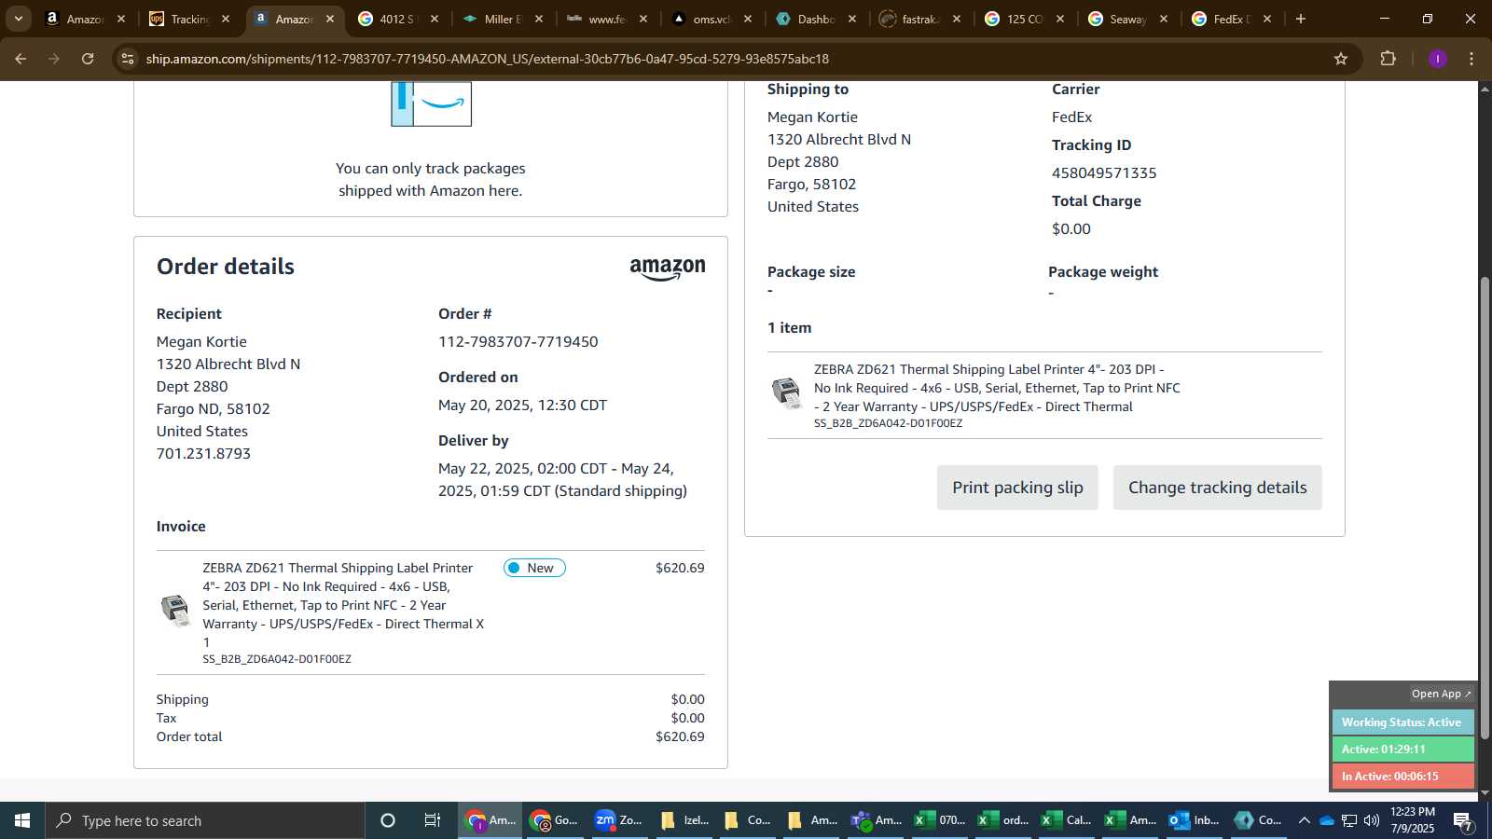1492x839 pixels.
Task: Click the Active 01:29:11 timer
Action: 1402,749
